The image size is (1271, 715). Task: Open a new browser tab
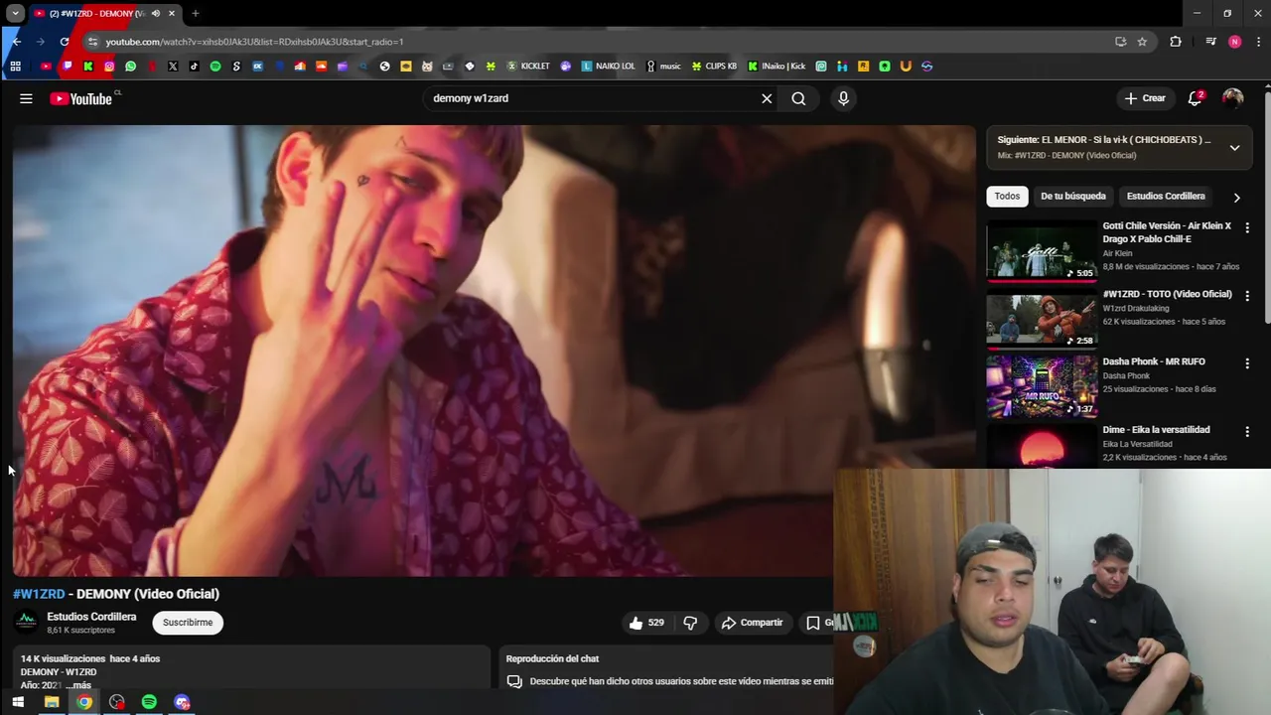[196, 13]
